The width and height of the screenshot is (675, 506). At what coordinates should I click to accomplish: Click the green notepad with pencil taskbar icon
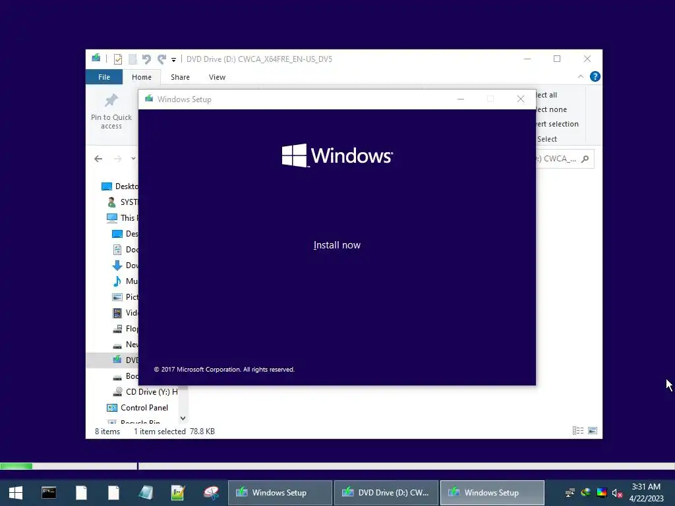coord(178,493)
